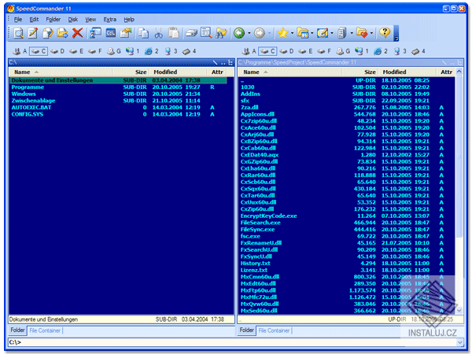Click the server tower toolbar icon
The width and height of the screenshot is (472, 354).
coord(342,33)
